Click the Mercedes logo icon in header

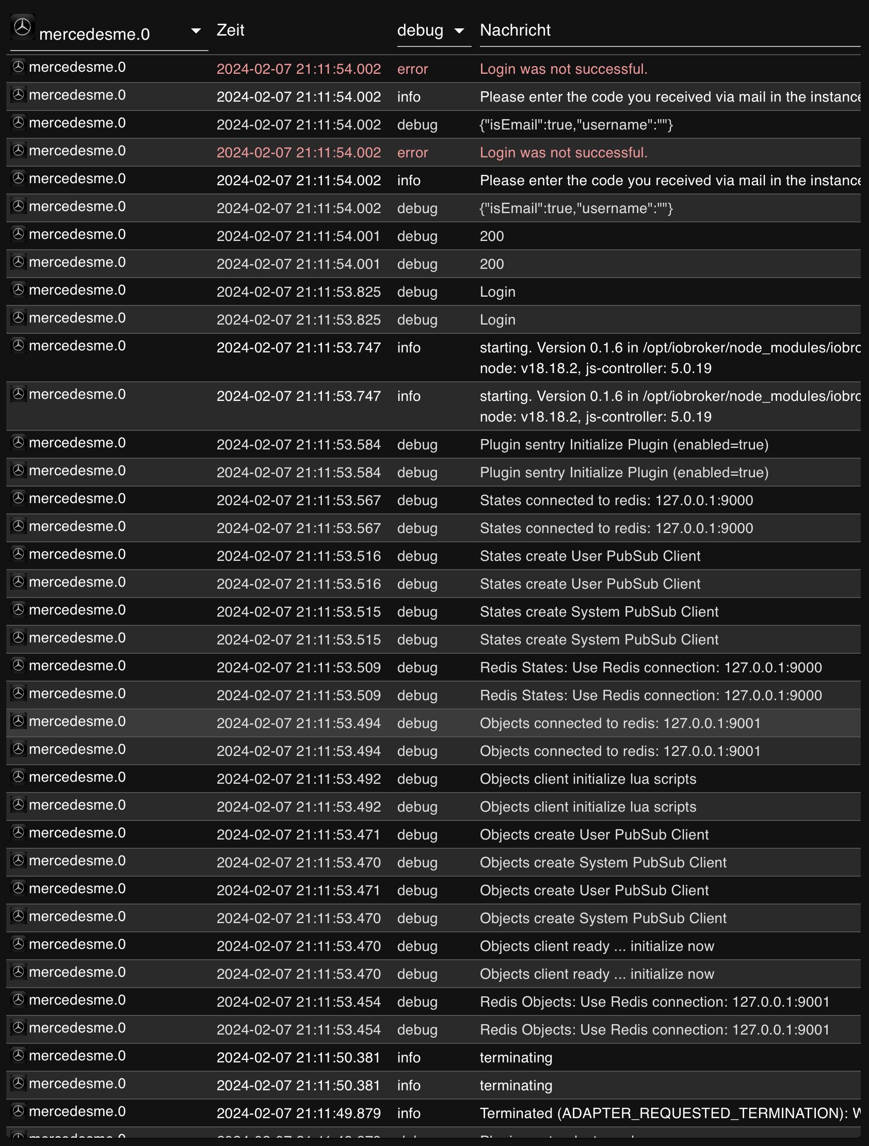(22, 27)
